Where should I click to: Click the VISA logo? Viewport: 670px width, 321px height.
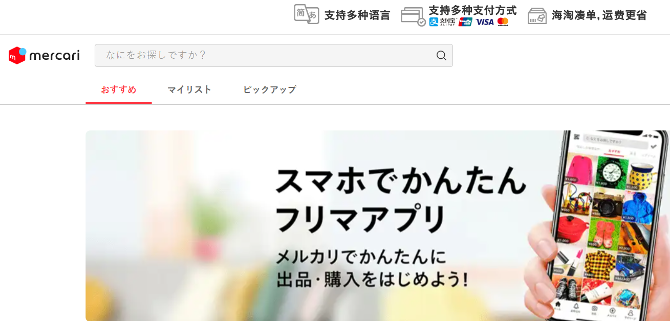[484, 22]
